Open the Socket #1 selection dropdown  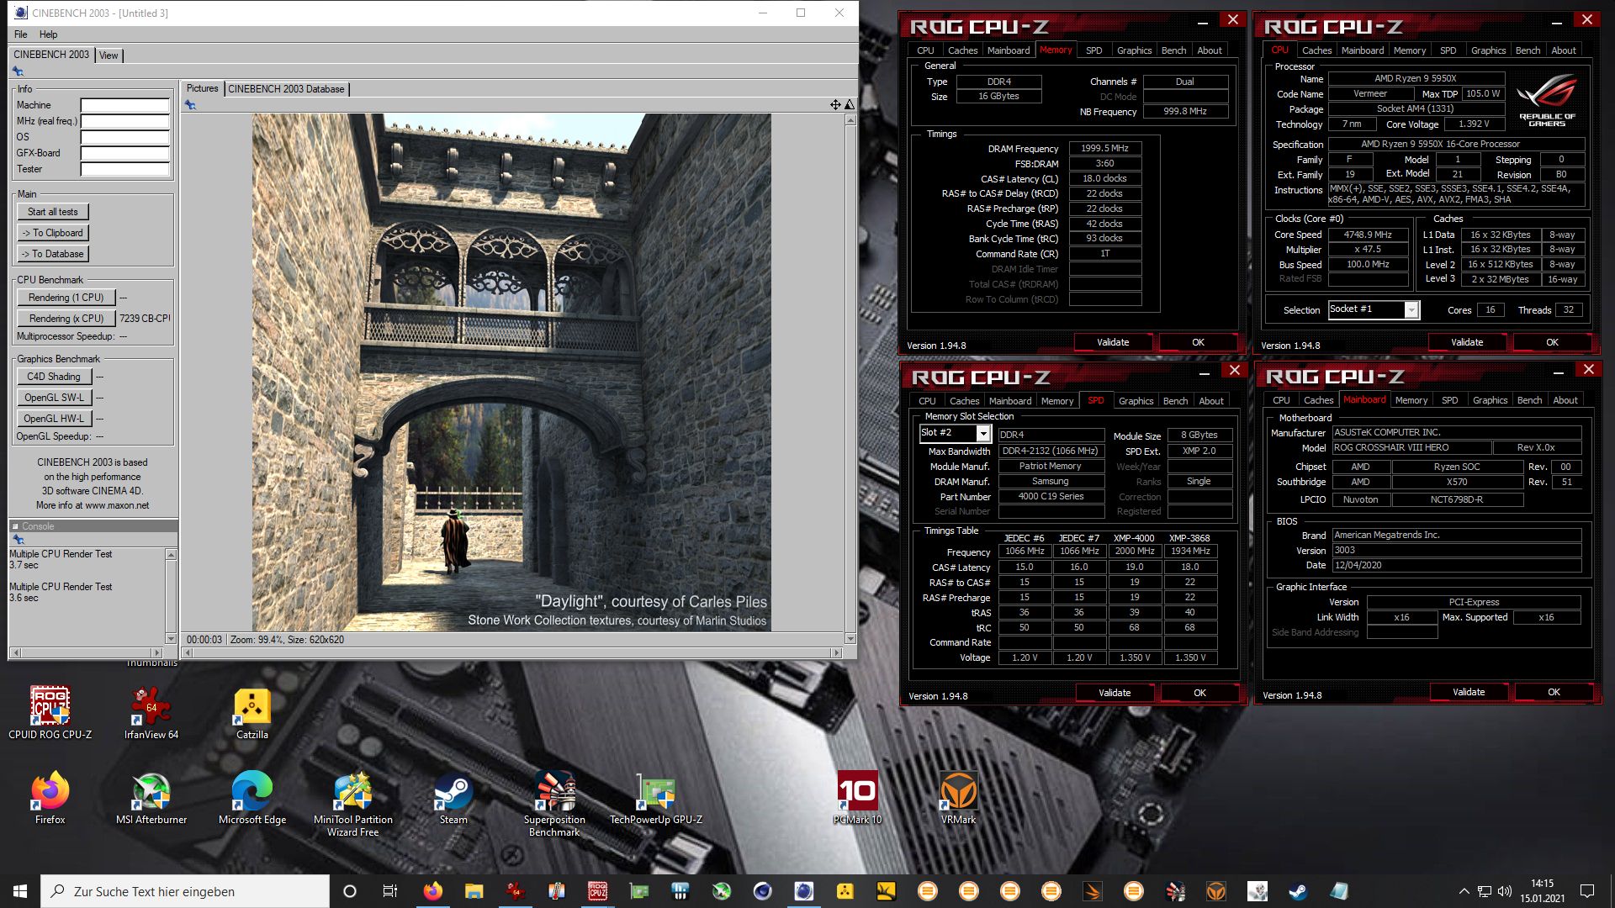click(1411, 310)
